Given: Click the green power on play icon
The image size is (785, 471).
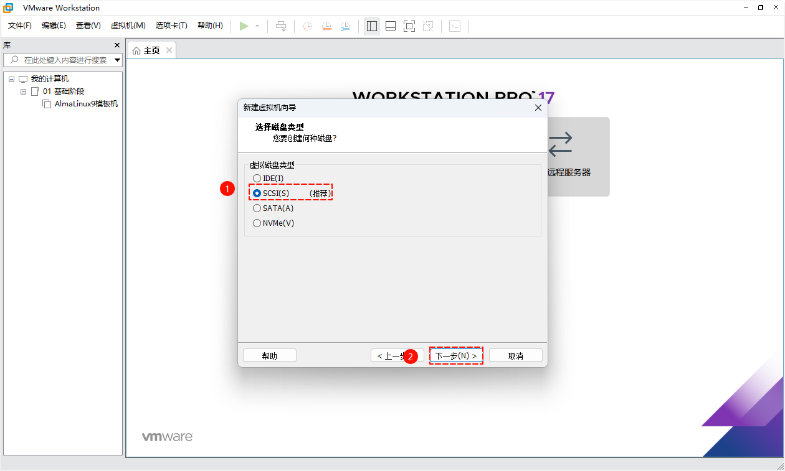Looking at the screenshot, I should pos(244,26).
